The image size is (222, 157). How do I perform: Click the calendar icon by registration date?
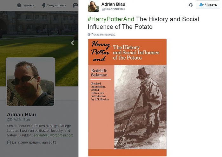[9, 142]
